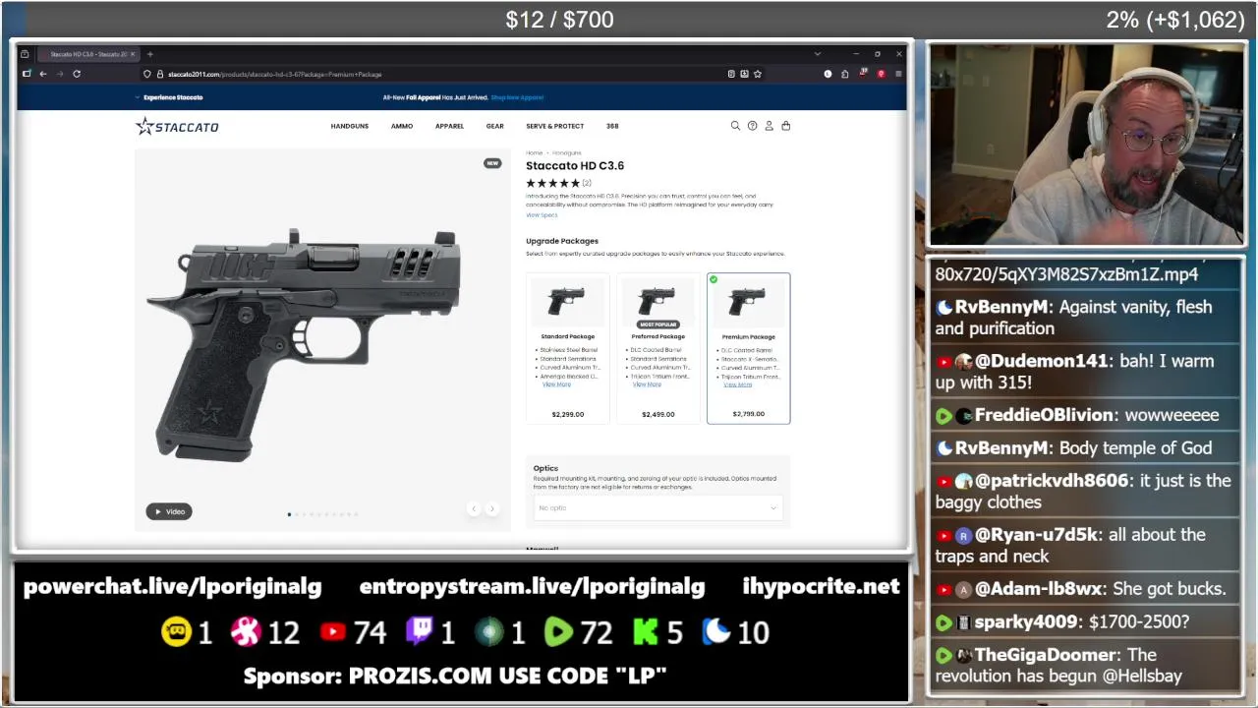This screenshot has height=708, width=1258.
Task: Click the Home breadcrumb link
Action: 534,153
